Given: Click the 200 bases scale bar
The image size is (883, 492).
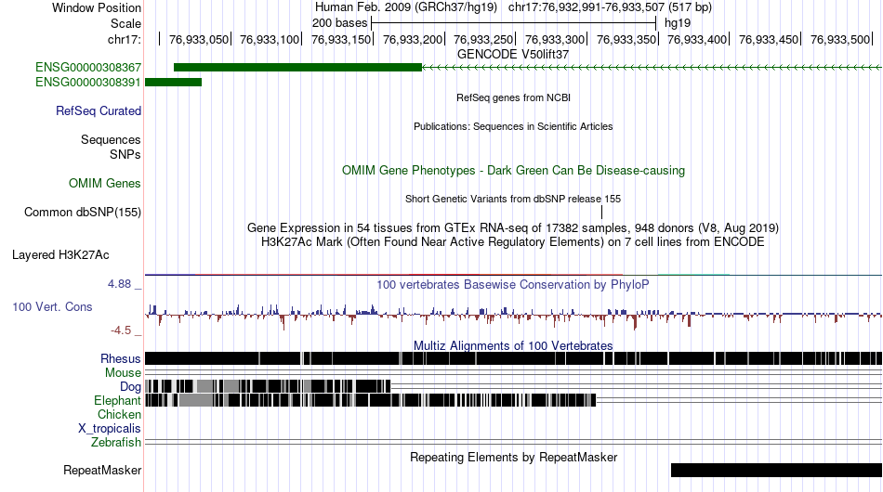Looking at the screenshot, I should pyautogui.click(x=514, y=23).
